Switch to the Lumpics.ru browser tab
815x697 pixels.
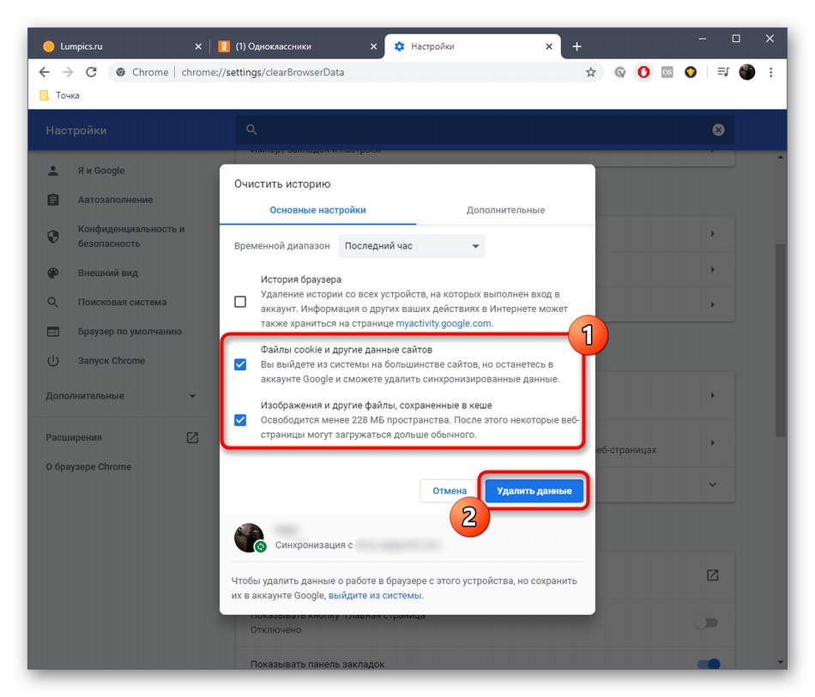coord(121,46)
